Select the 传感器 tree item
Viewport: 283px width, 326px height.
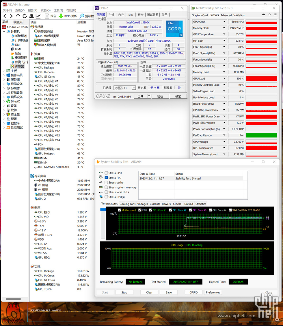[x=17, y=66]
